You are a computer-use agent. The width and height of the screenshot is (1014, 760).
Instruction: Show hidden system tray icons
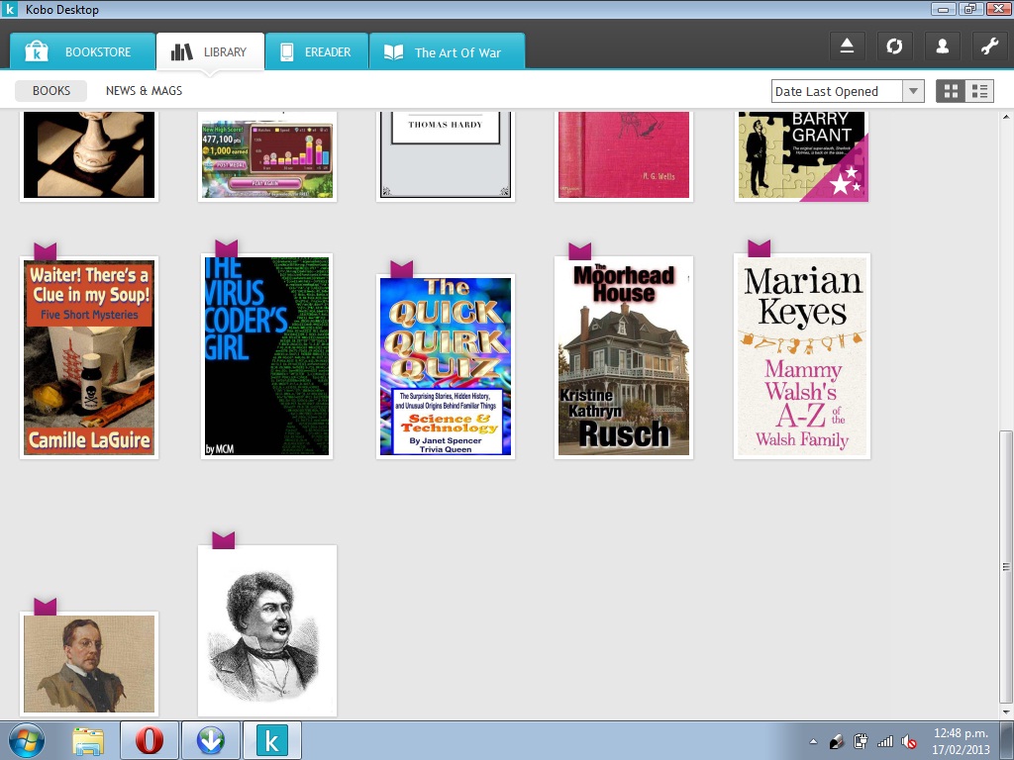click(x=813, y=741)
